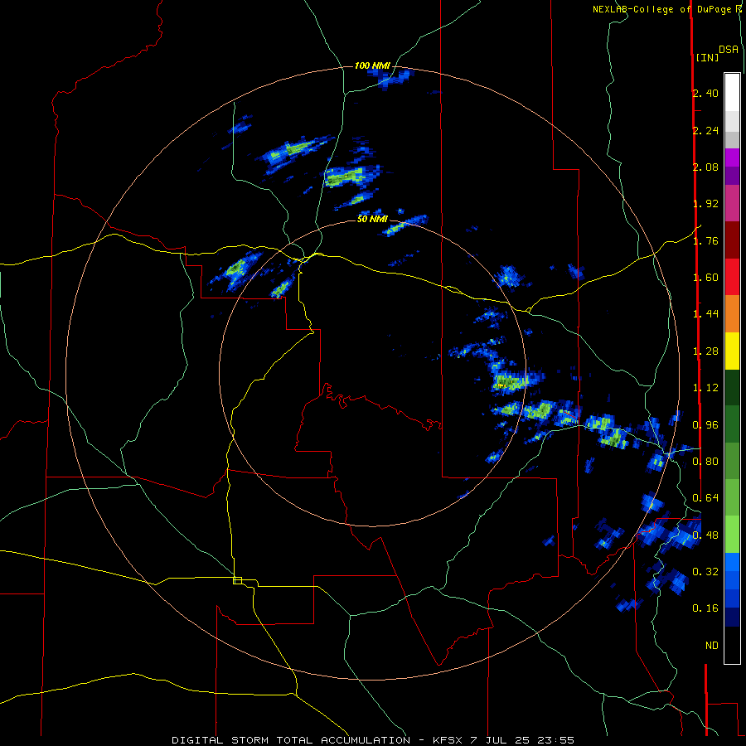Click the DSA product label
The width and height of the screenshot is (746, 746).
pyautogui.click(x=729, y=50)
